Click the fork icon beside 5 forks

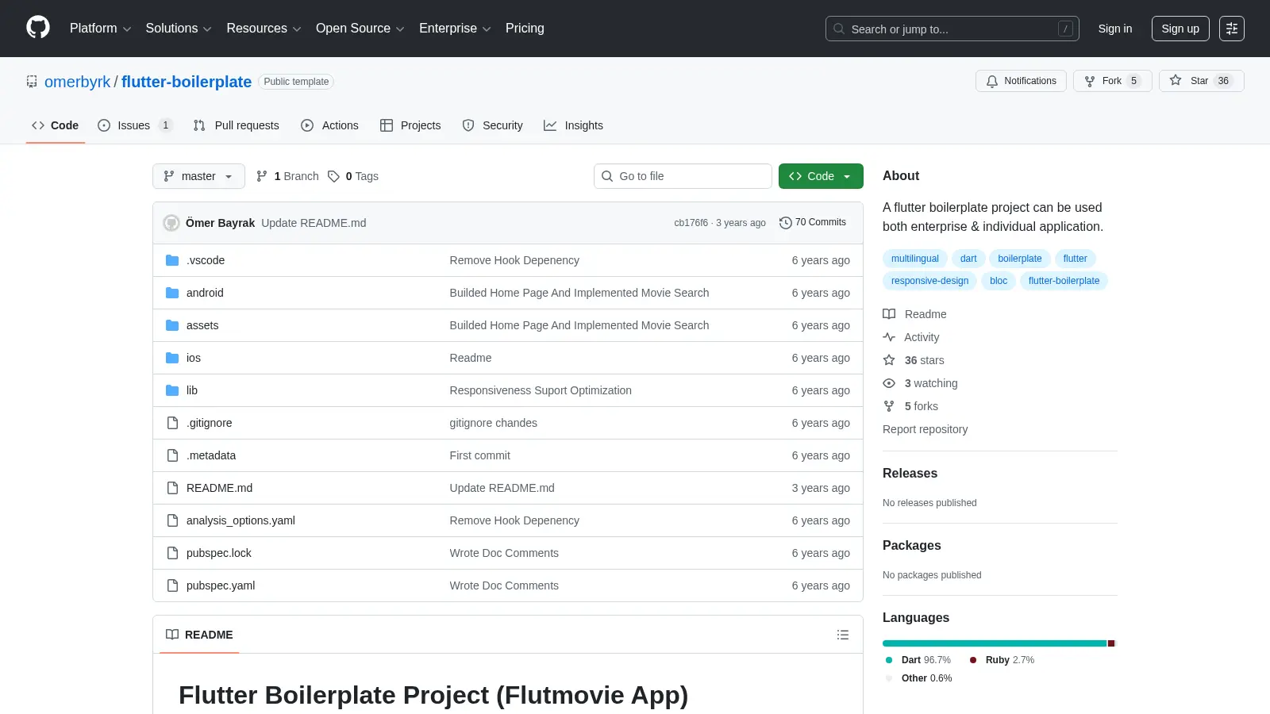(x=889, y=406)
